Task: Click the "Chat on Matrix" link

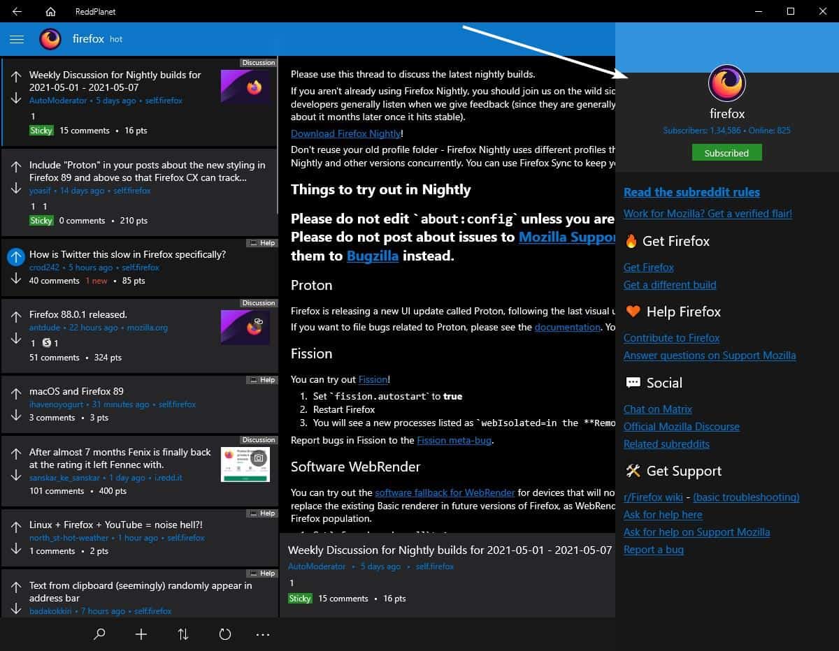Action: [x=657, y=409]
